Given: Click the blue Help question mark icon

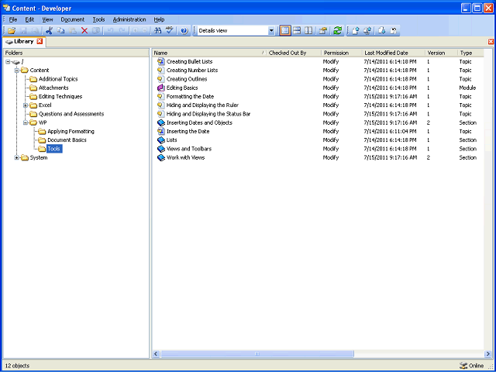Looking at the screenshot, I should (x=184, y=31).
